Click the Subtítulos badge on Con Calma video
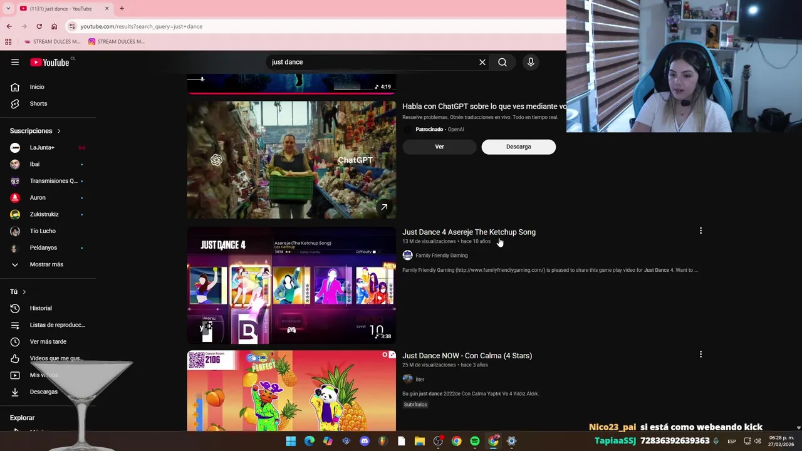This screenshot has height=451, width=802. tap(415, 405)
